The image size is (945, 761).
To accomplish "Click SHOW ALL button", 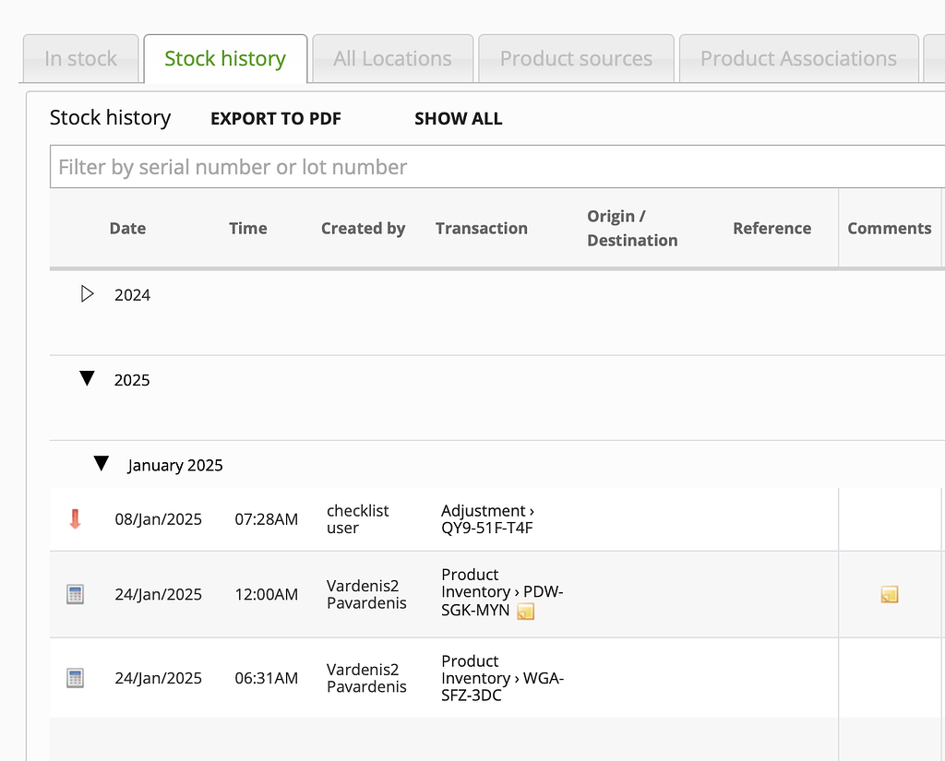I will (x=458, y=119).
